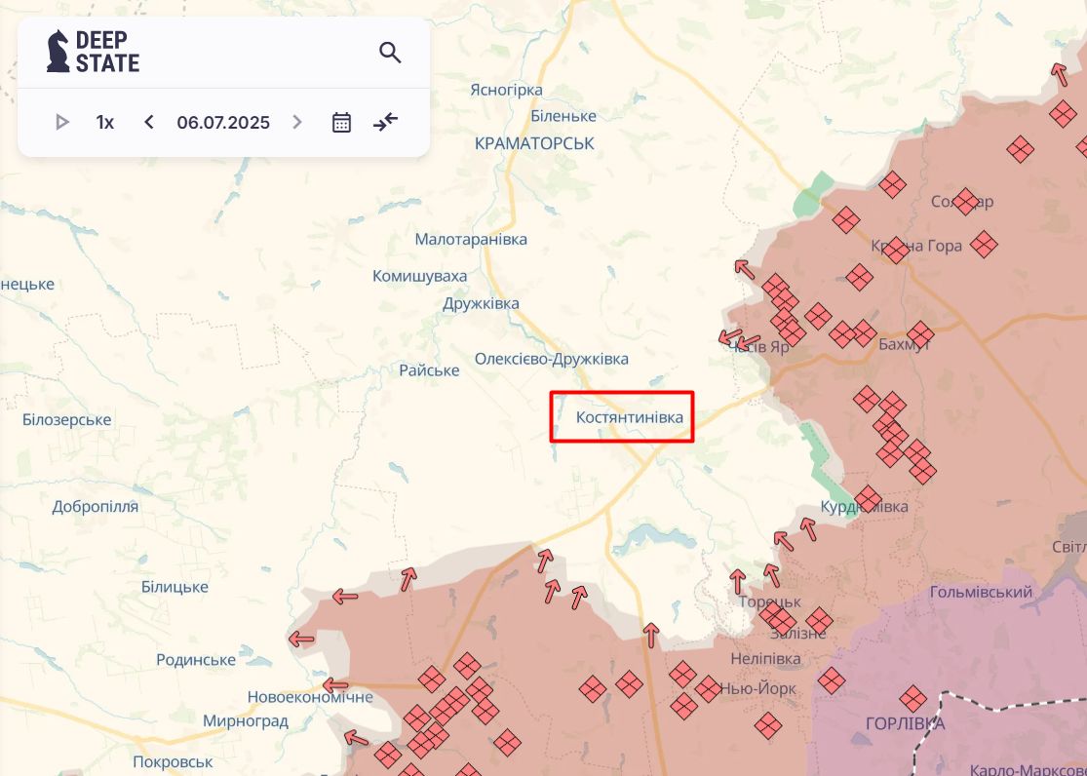Click the 06.07.2025 date label
This screenshot has width=1087, height=776.
click(x=223, y=123)
